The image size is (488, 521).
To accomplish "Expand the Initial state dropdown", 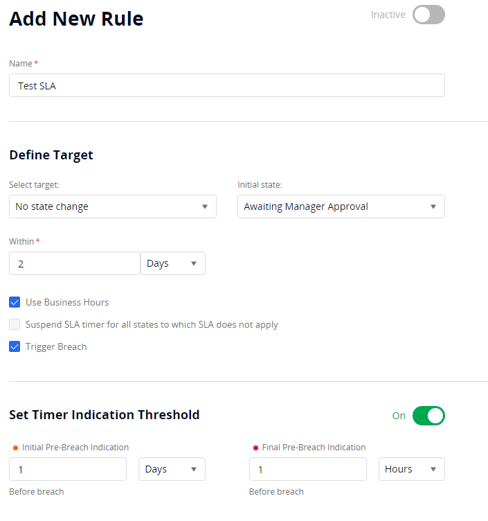I will point(341,206).
